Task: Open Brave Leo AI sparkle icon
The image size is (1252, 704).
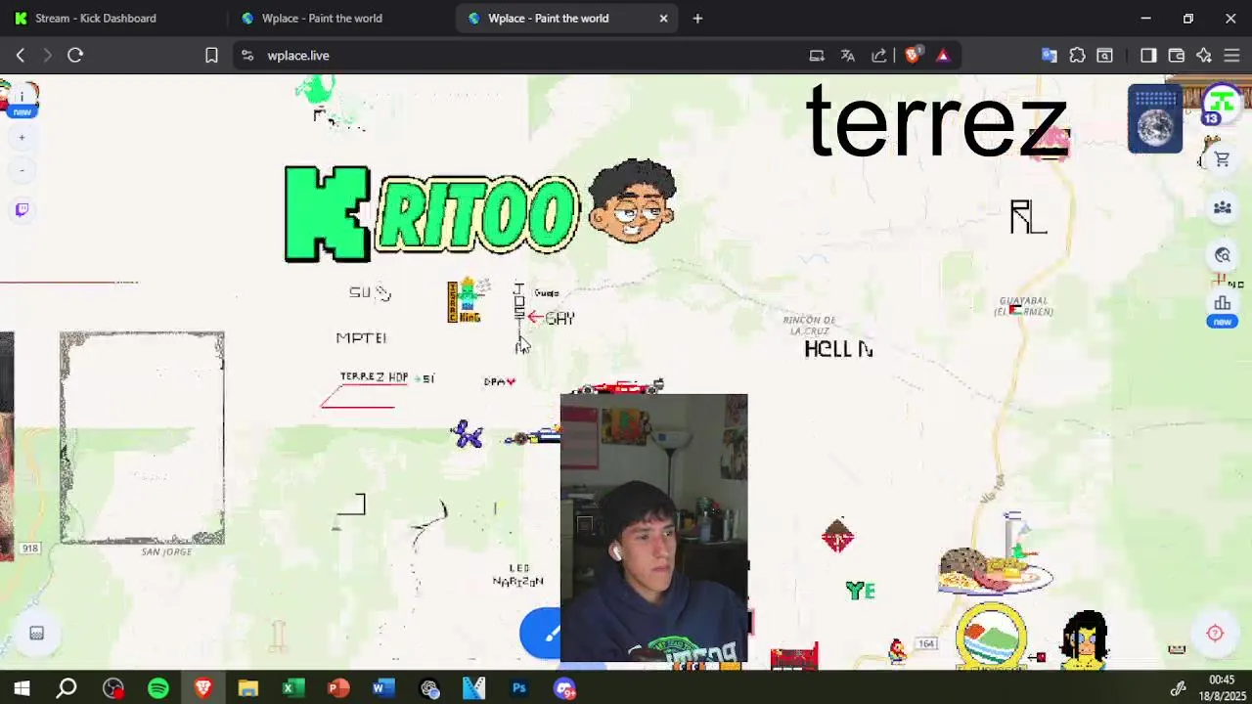Action: click(x=1204, y=56)
